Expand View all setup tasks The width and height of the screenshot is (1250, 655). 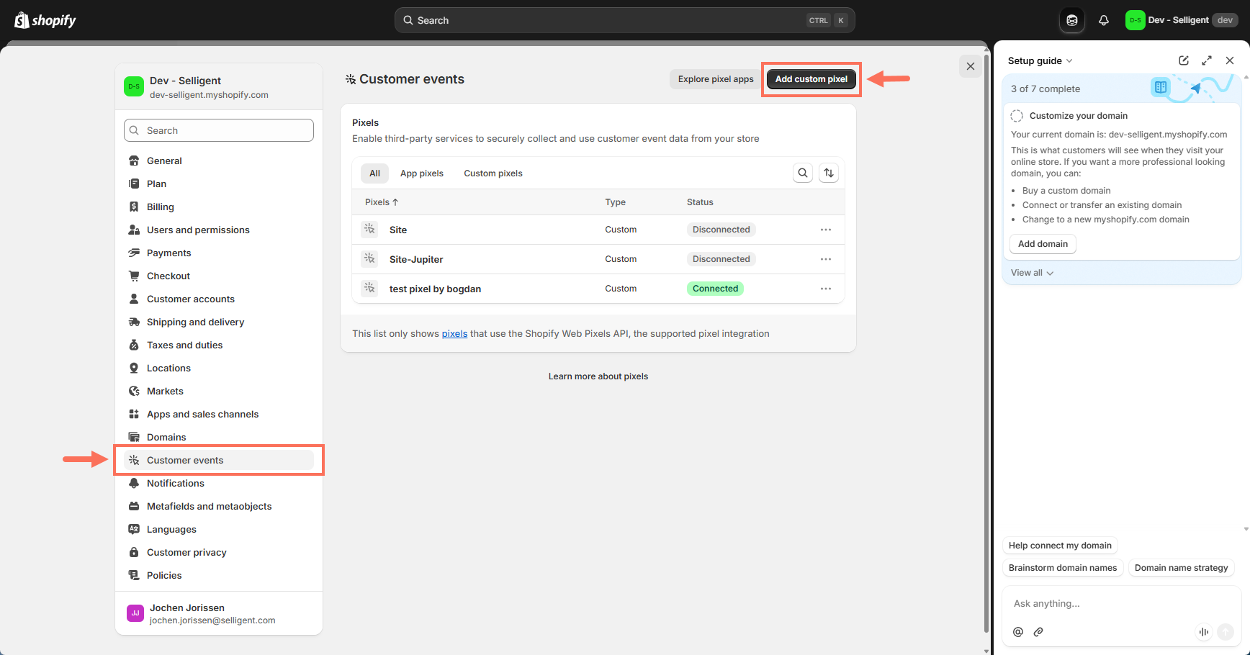tap(1032, 273)
